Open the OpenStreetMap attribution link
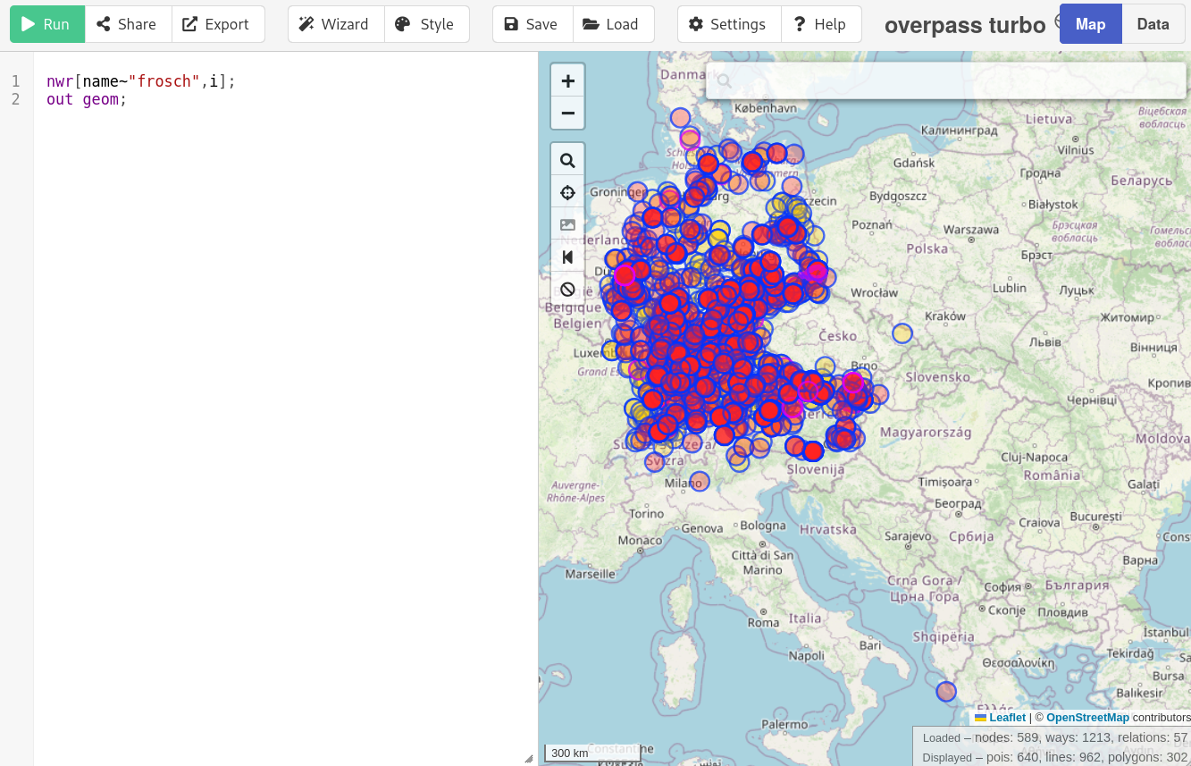Image resolution: width=1191 pixels, height=766 pixels. click(x=1087, y=717)
